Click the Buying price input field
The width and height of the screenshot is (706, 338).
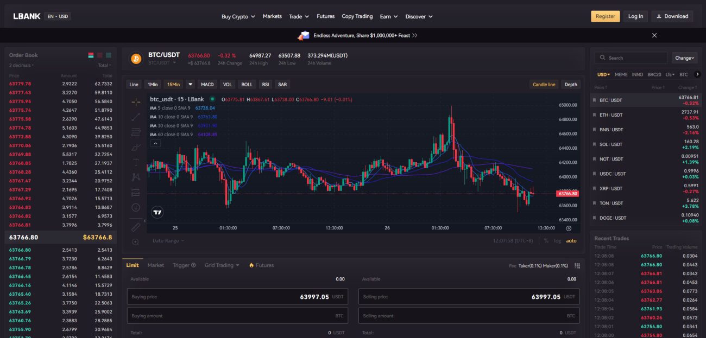pyautogui.click(x=237, y=297)
